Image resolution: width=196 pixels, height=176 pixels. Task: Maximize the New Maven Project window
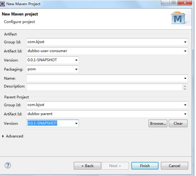click(174, 3)
